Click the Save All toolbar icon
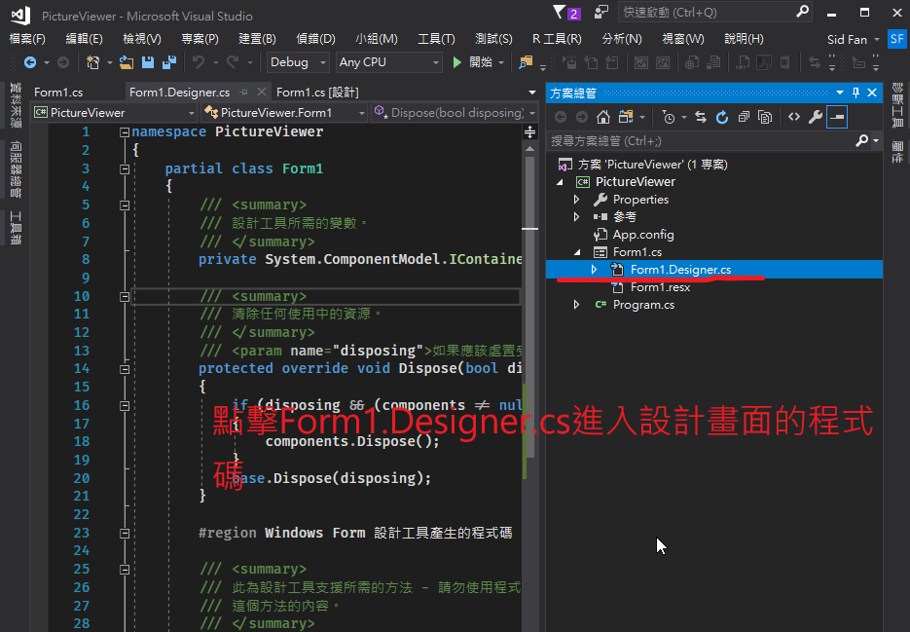The width and height of the screenshot is (910, 632). click(x=167, y=62)
